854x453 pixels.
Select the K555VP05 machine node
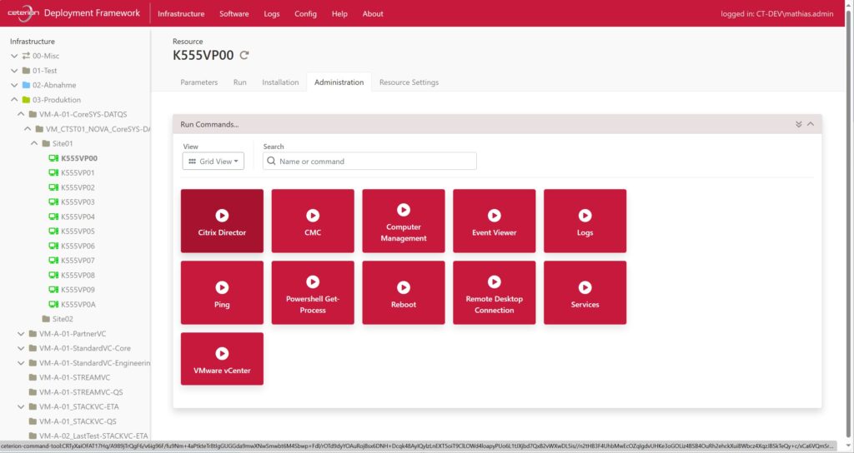(x=72, y=231)
